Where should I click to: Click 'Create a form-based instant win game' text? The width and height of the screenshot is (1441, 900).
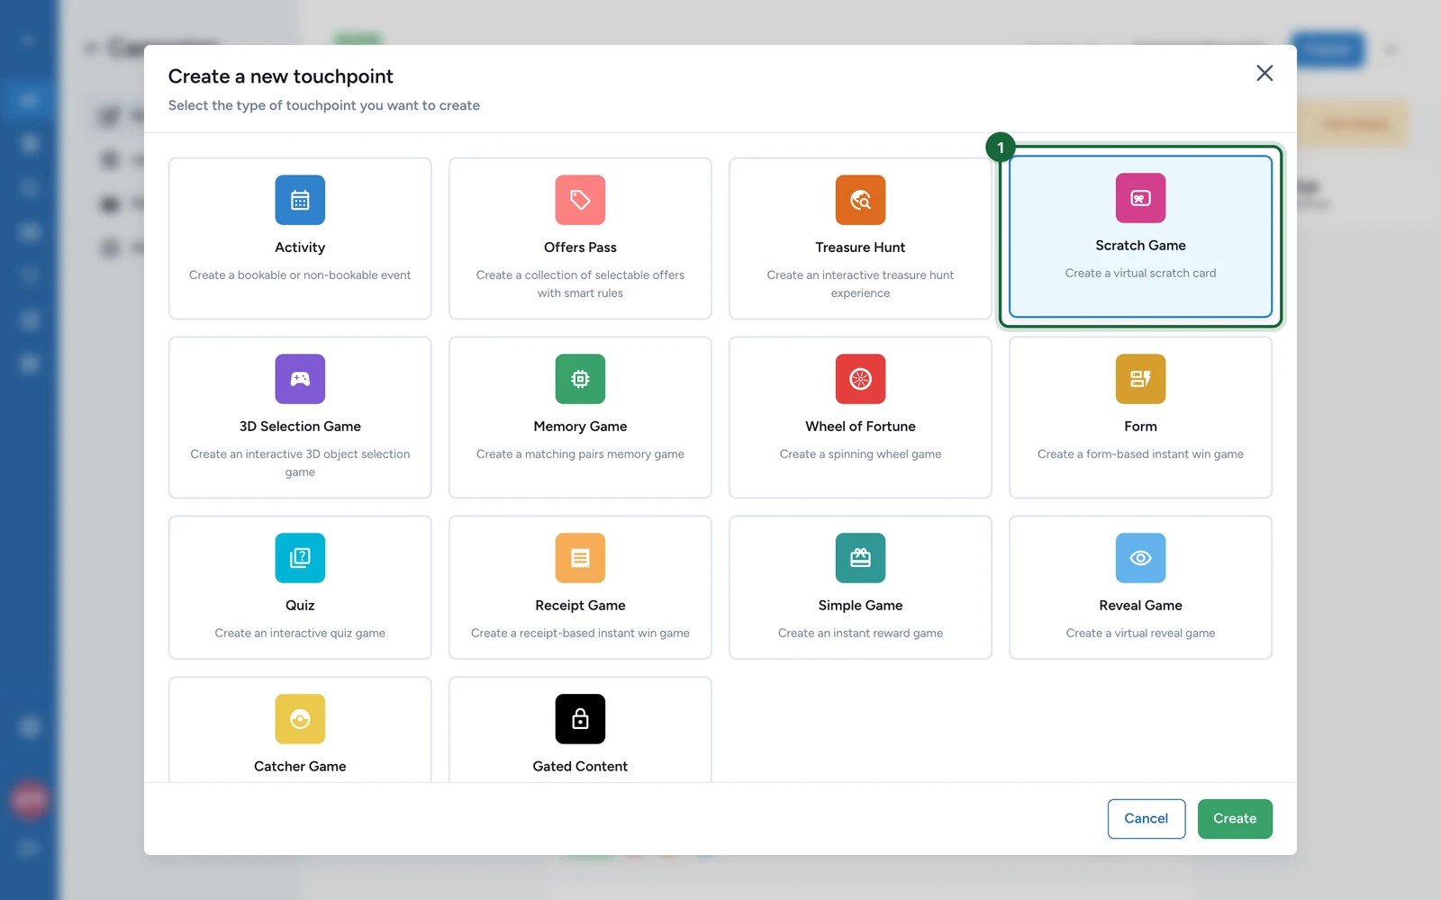[x=1140, y=454]
